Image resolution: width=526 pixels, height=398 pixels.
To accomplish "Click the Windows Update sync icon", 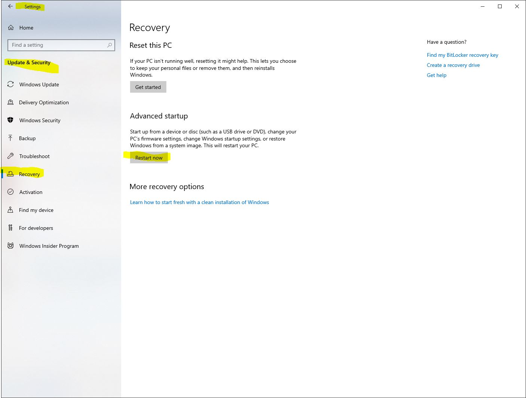I will 10,84.
